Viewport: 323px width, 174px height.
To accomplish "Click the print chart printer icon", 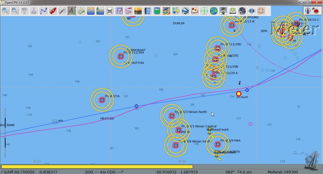I will (109, 11).
